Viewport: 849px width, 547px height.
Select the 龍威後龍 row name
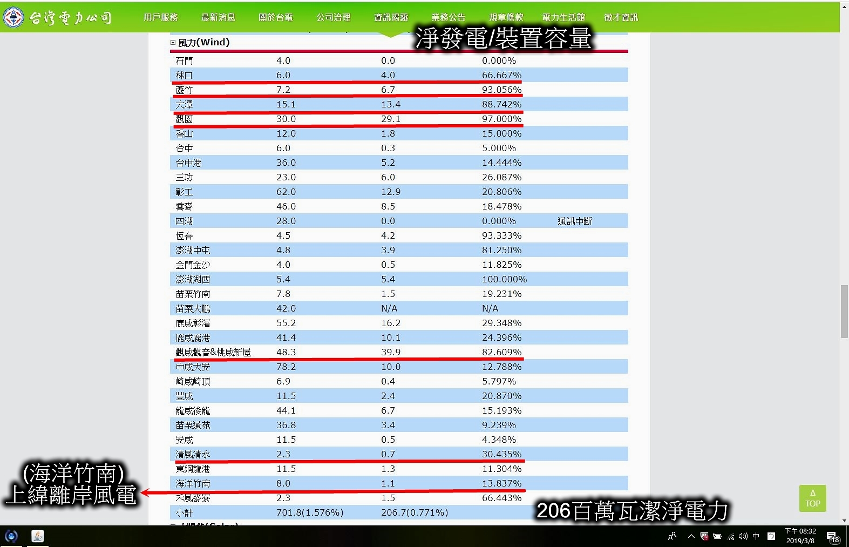[193, 410]
